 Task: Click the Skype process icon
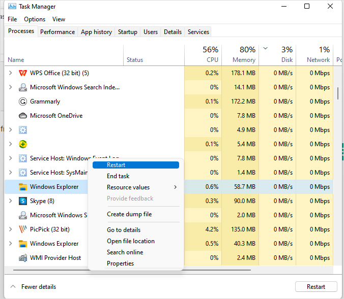coord(23,201)
